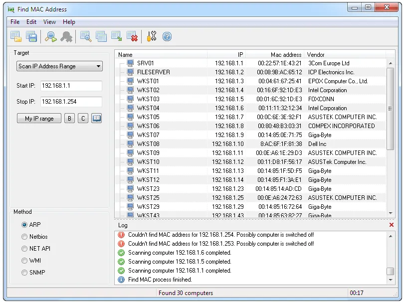Open the address book icon beside button C
Viewport: 404px width, 302px height.
(x=96, y=118)
